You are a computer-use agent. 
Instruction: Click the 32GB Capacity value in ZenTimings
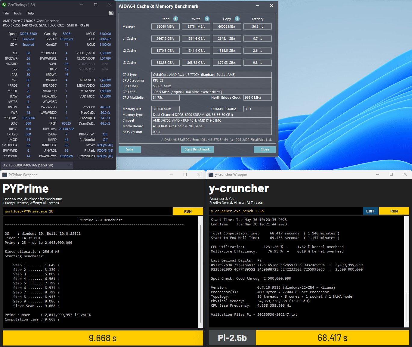(67, 34)
